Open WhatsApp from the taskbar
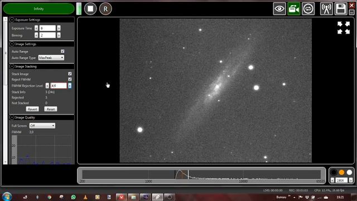The width and height of the screenshot is (357, 201). pos(73,197)
